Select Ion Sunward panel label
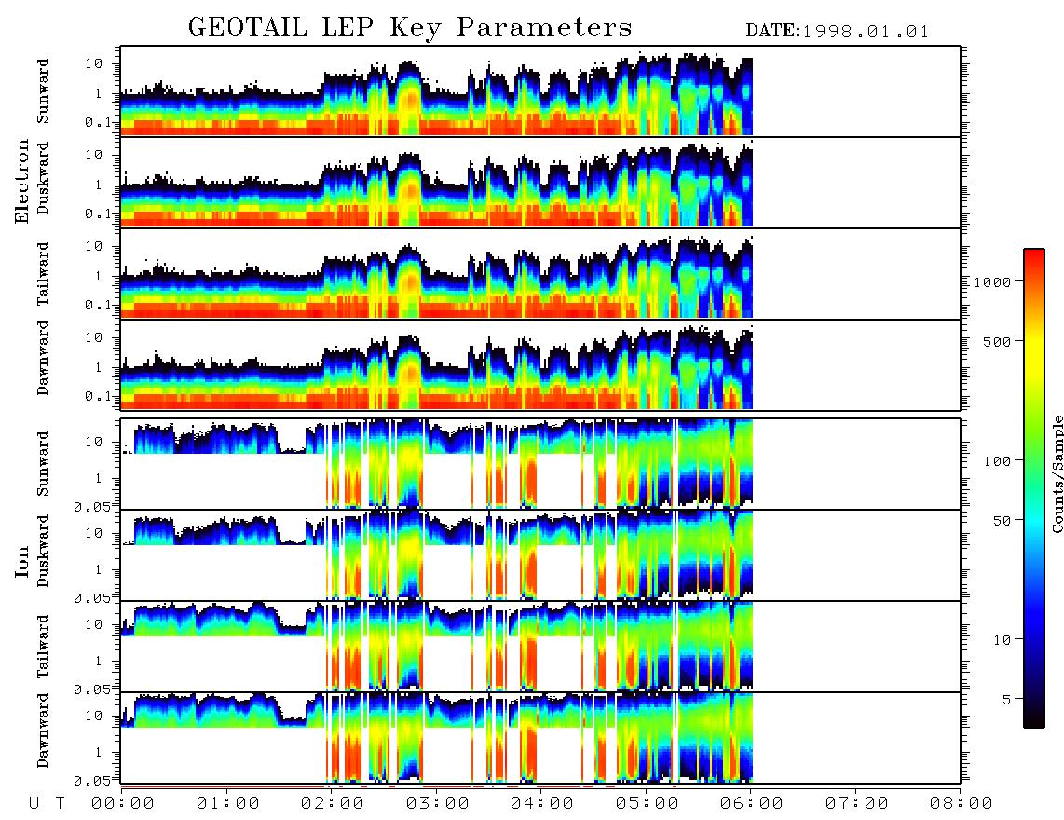The image size is (1064, 820). 43,464
